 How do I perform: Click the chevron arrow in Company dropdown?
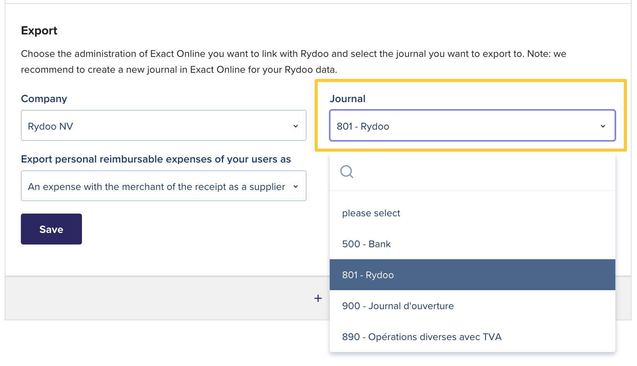pos(296,126)
